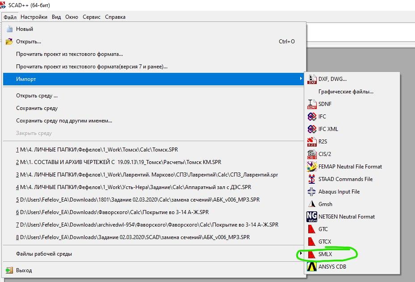This screenshot has width=415, height=282.
Task: Open the Настройки menu
Action: [x=34, y=17]
